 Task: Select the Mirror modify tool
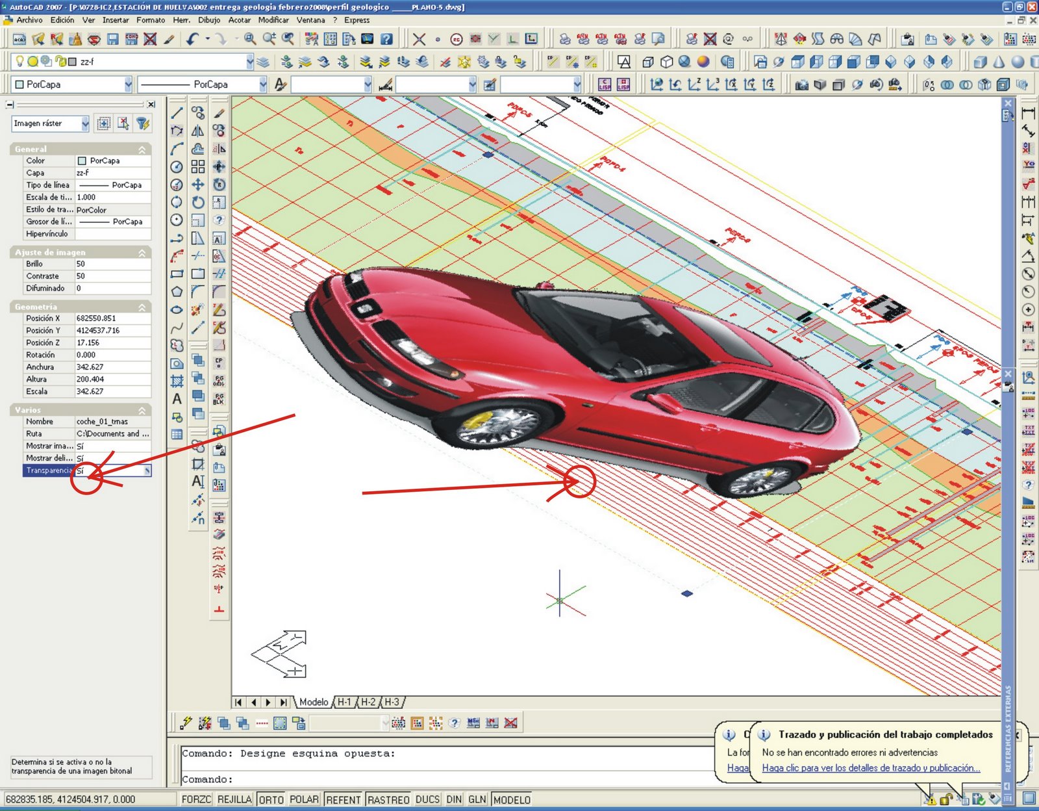tap(198, 131)
